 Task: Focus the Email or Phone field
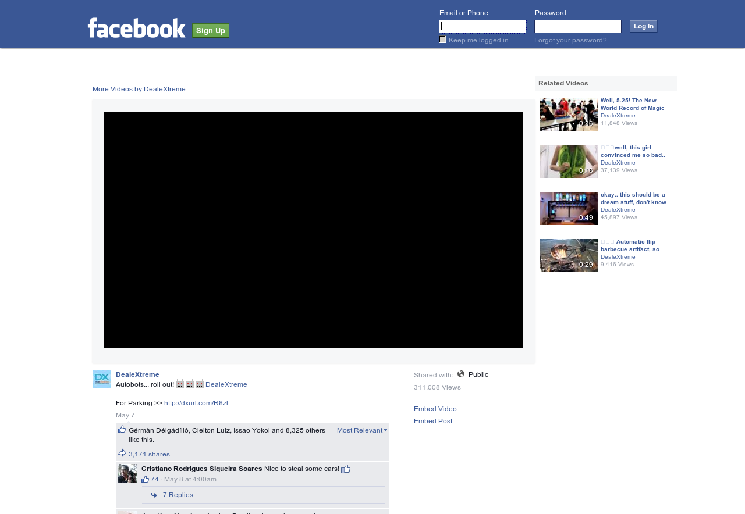point(483,26)
